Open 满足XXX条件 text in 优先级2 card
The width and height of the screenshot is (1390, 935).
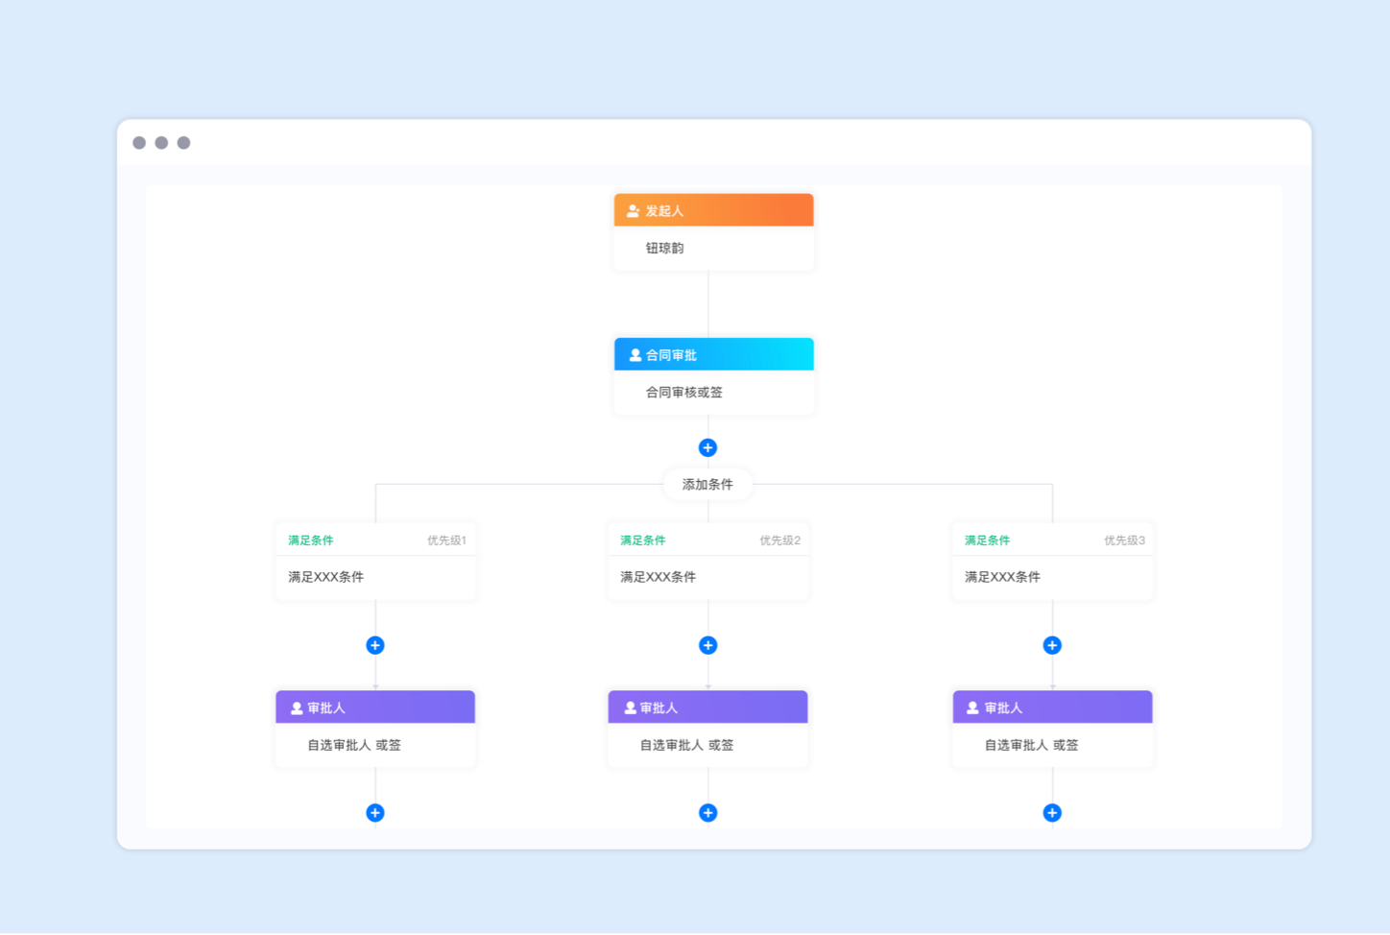pos(658,577)
